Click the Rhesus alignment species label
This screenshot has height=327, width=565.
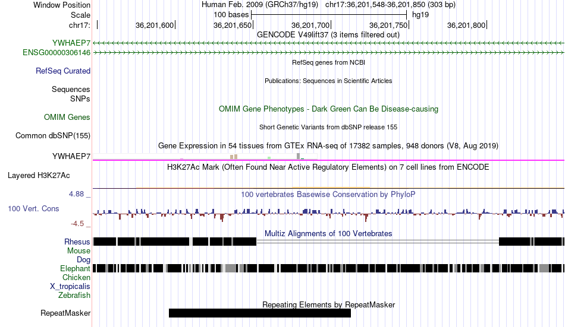[77, 242]
